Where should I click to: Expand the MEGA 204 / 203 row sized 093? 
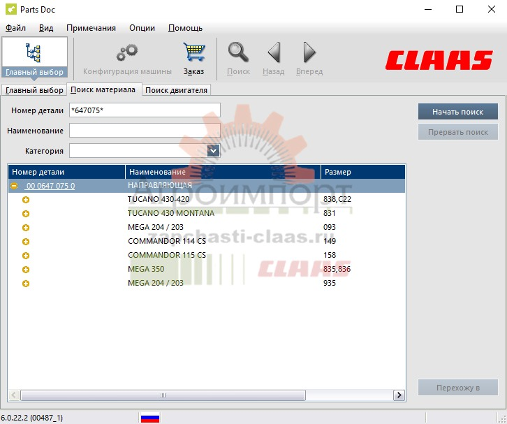[x=26, y=228]
